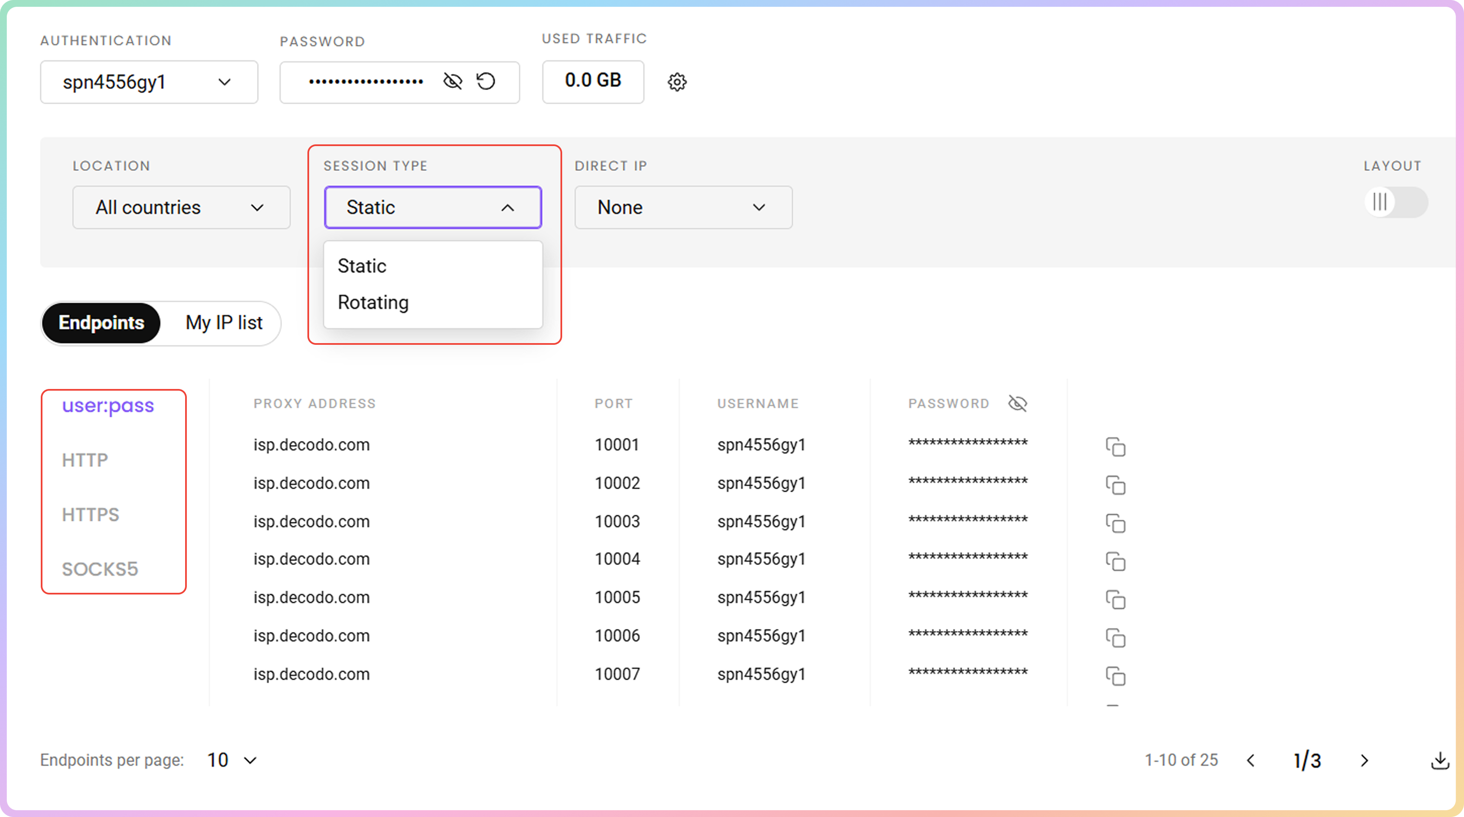Copy the port 10003 endpoint row
This screenshot has width=1464, height=817.
click(x=1115, y=523)
